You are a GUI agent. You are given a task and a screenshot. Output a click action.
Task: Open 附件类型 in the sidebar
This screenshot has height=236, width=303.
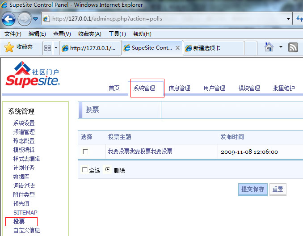24,194
